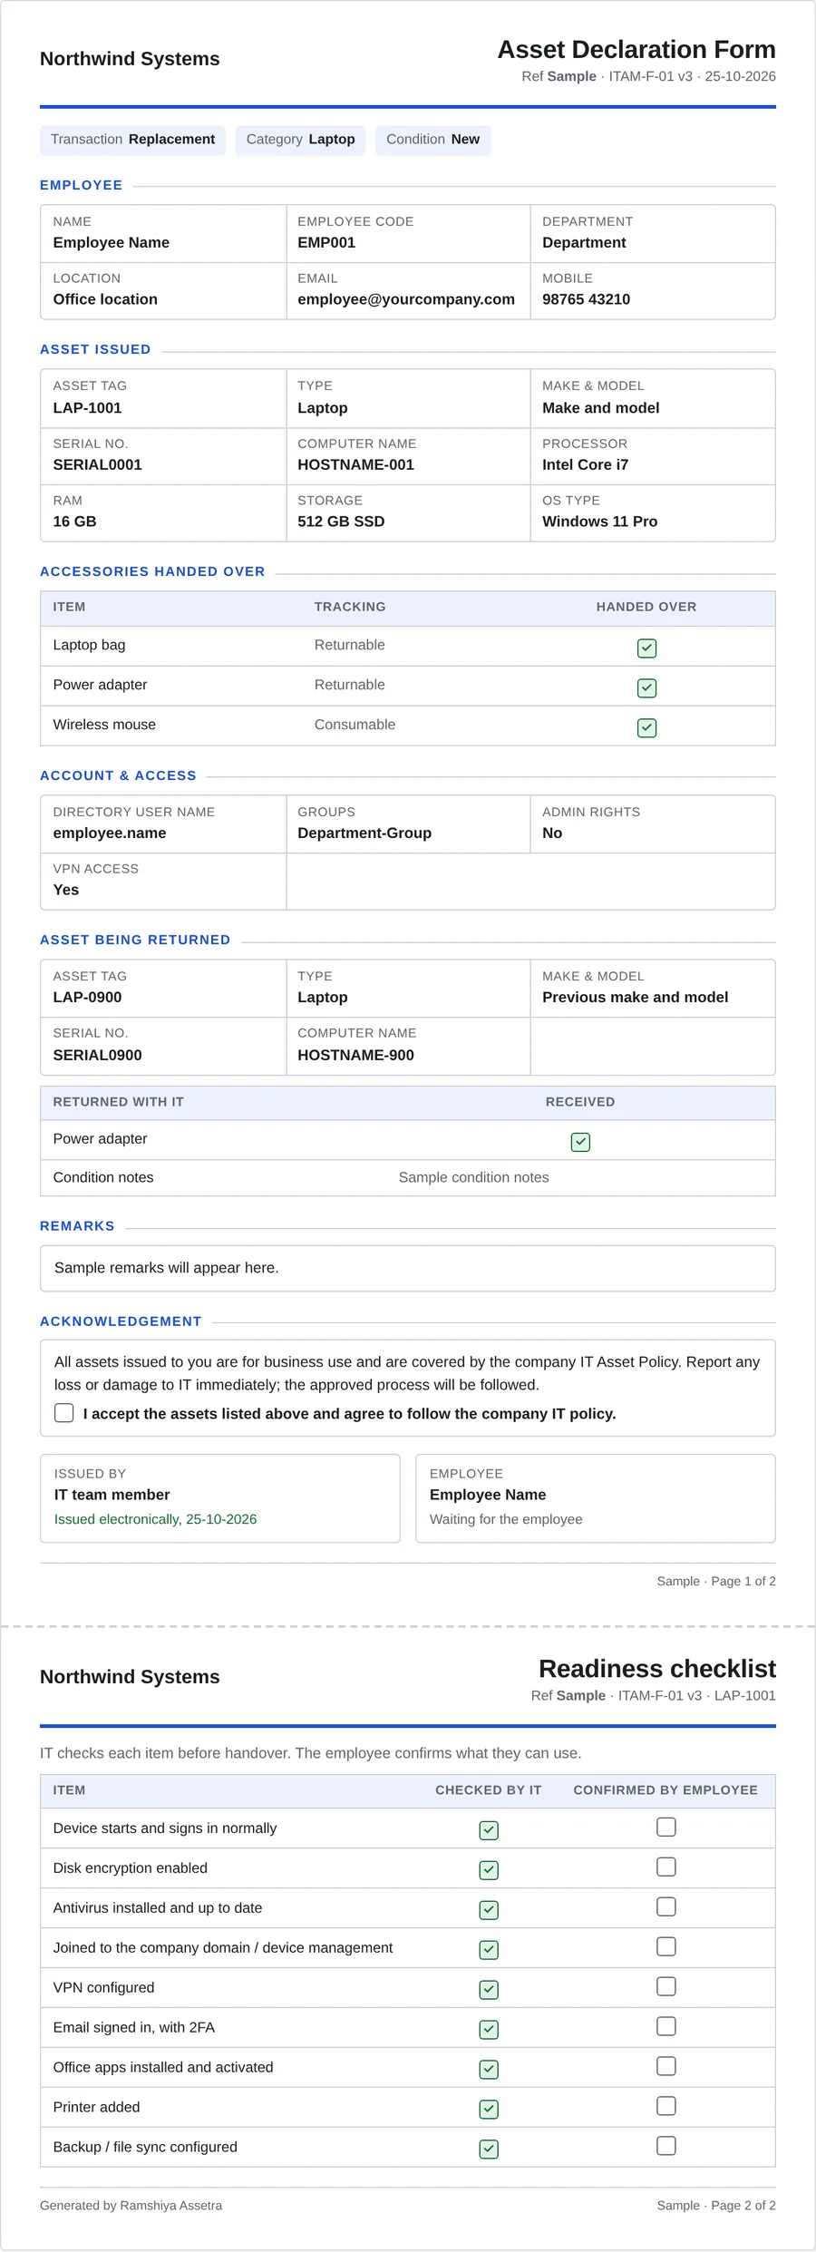Click the Issued electronically, 25-10-2026 text
Viewport: 816px width, 2252px height.
click(x=155, y=1519)
